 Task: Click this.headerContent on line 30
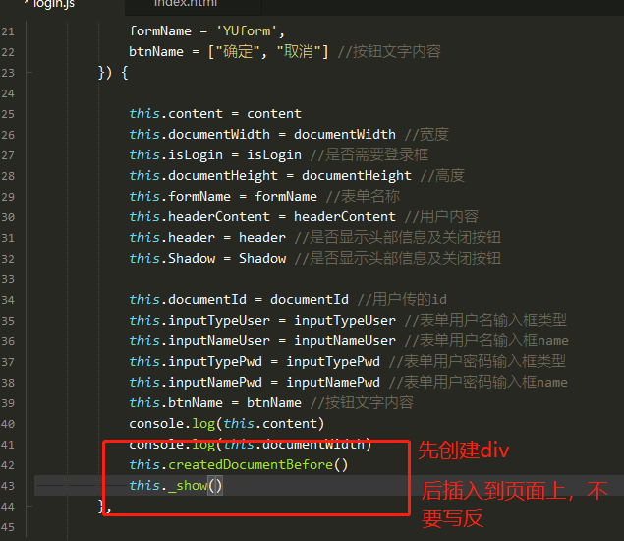[x=199, y=217]
